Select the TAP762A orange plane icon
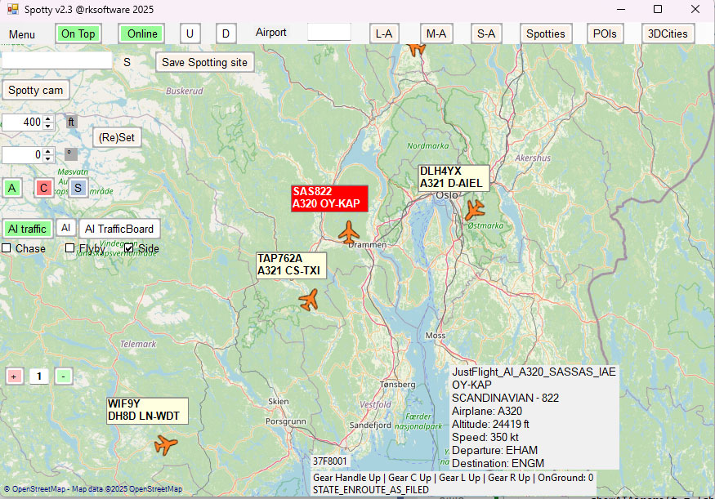715x499 pixels. tap(309, 300)
